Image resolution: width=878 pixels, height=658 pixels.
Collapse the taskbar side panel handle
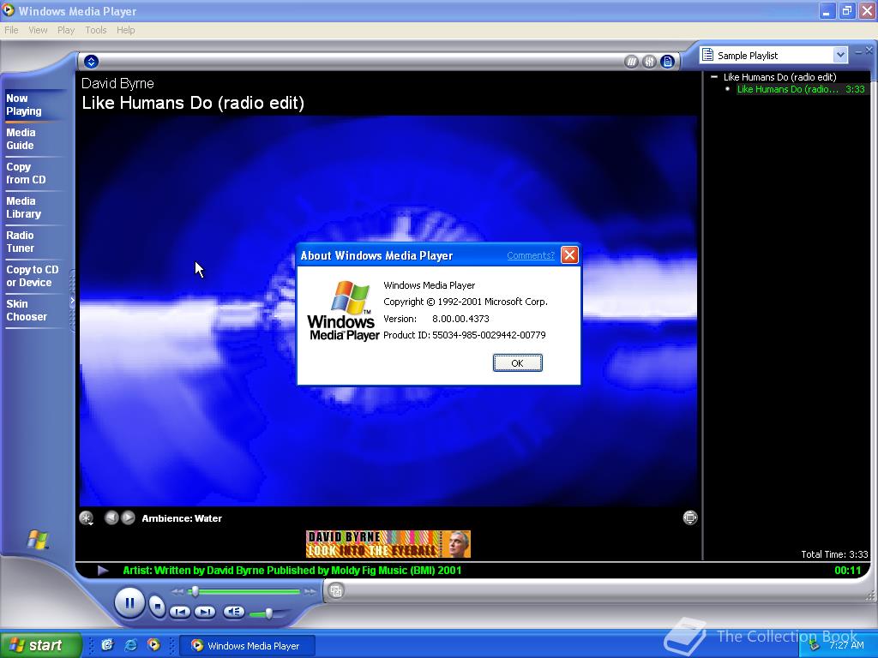point(72,301)
